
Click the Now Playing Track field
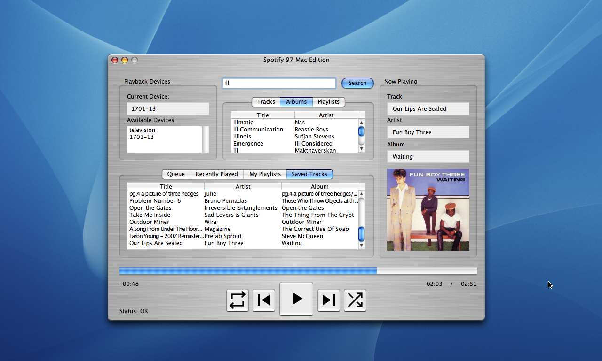[428, 109]
